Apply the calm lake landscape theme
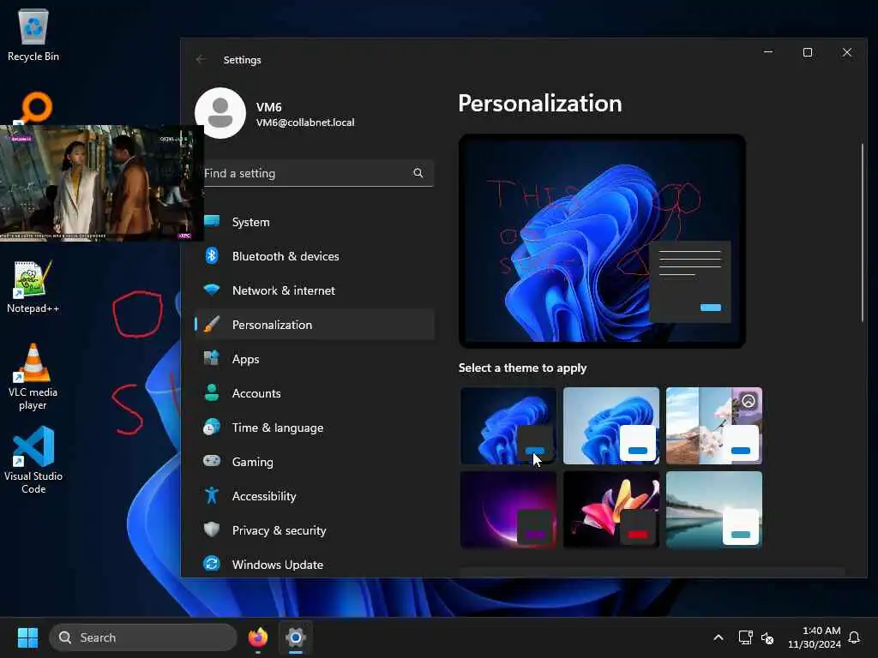Image resolution: width=878 pixels, height=658 pixels. pyautogui.click(x=714, y=510)
